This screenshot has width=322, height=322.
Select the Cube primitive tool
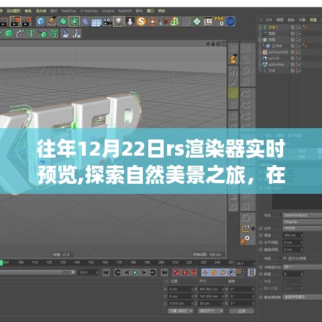click(x=41, y=21)
